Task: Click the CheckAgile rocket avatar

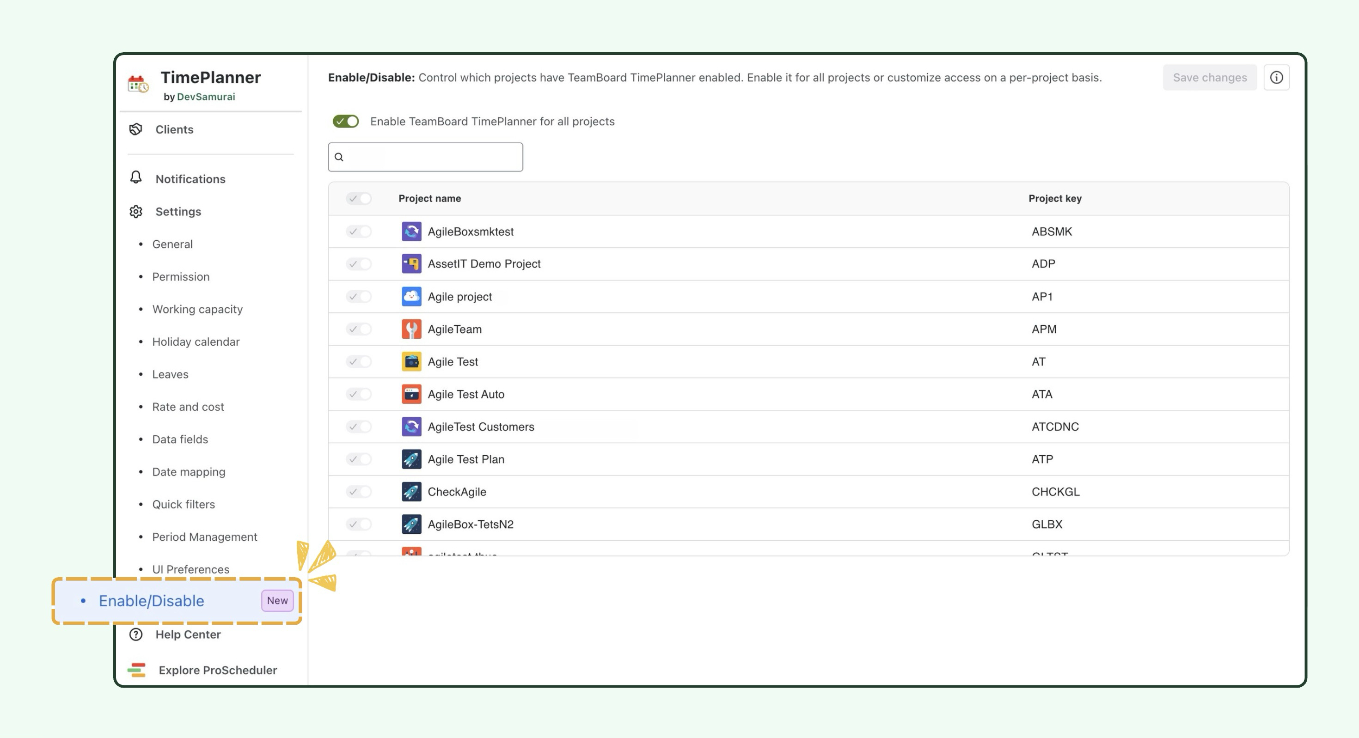Action: (411, 492)
